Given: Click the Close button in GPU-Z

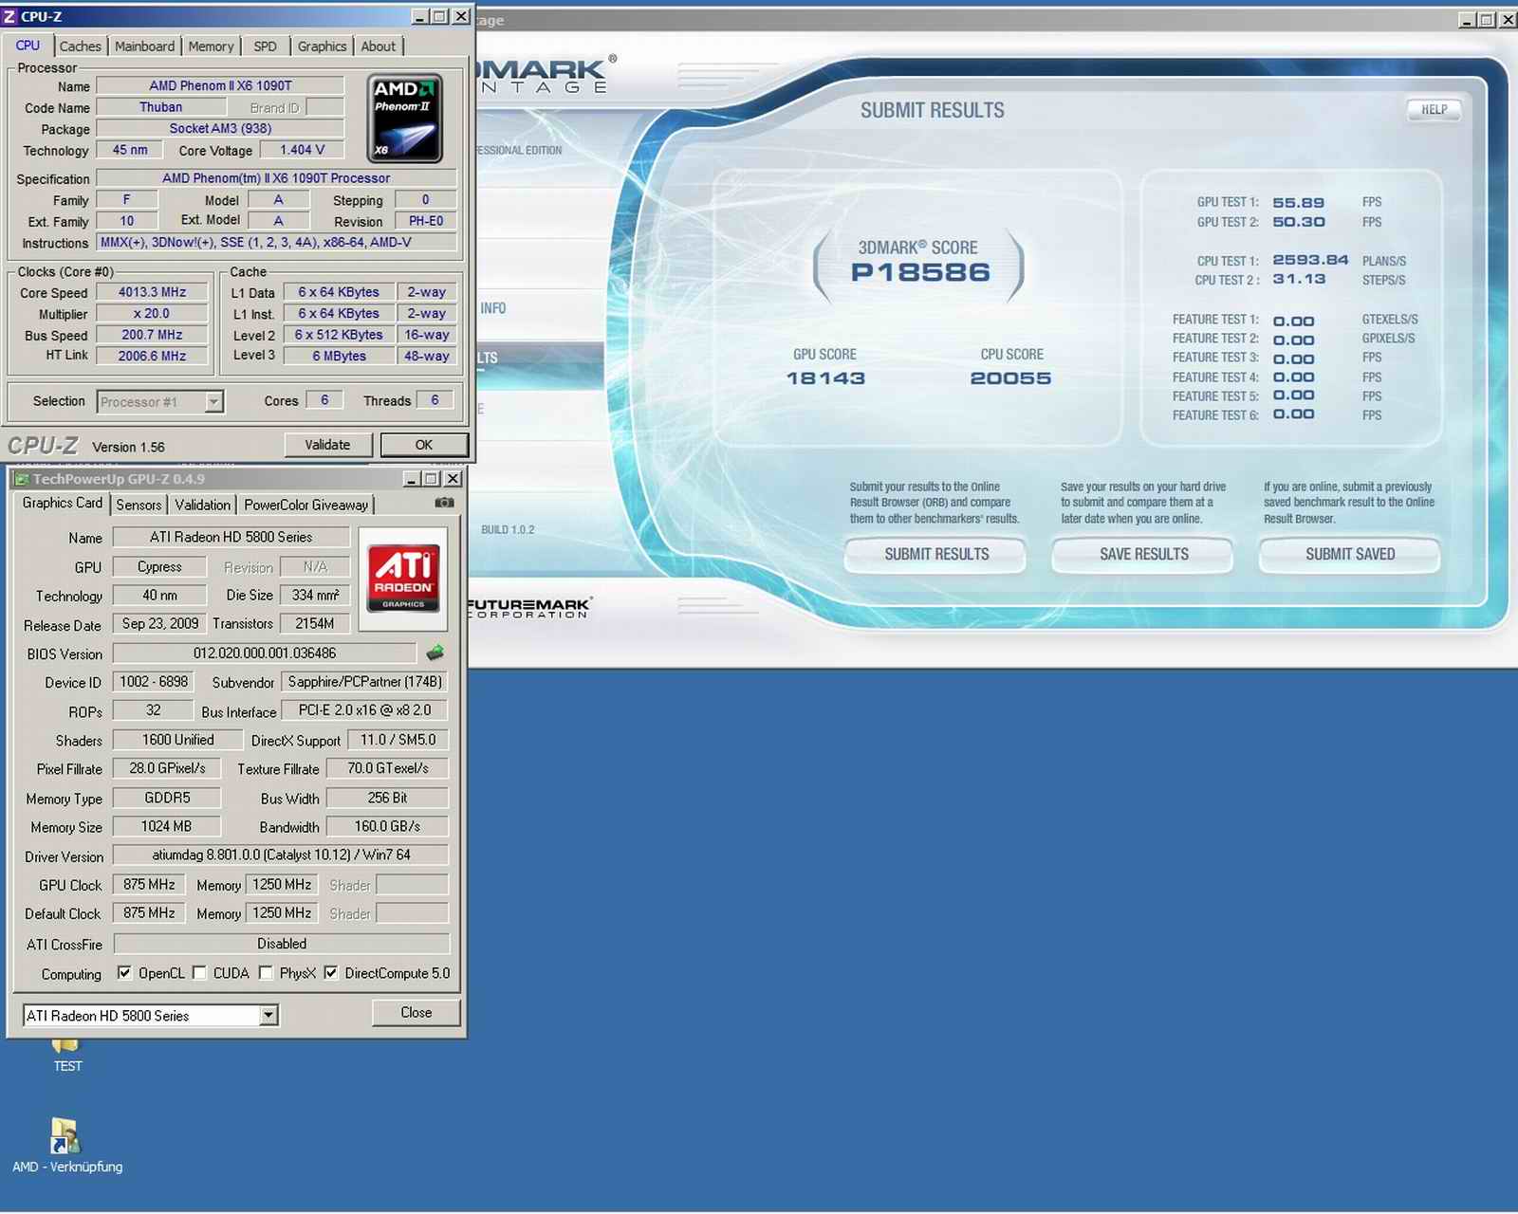Looking at the screenshot, I should tap(417, 1013).
